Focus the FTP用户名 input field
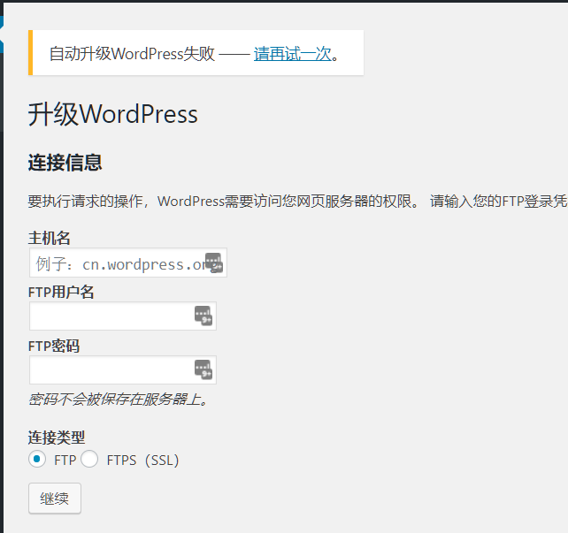Viewport: 568px width, 533px height. [x=123, y=316]
